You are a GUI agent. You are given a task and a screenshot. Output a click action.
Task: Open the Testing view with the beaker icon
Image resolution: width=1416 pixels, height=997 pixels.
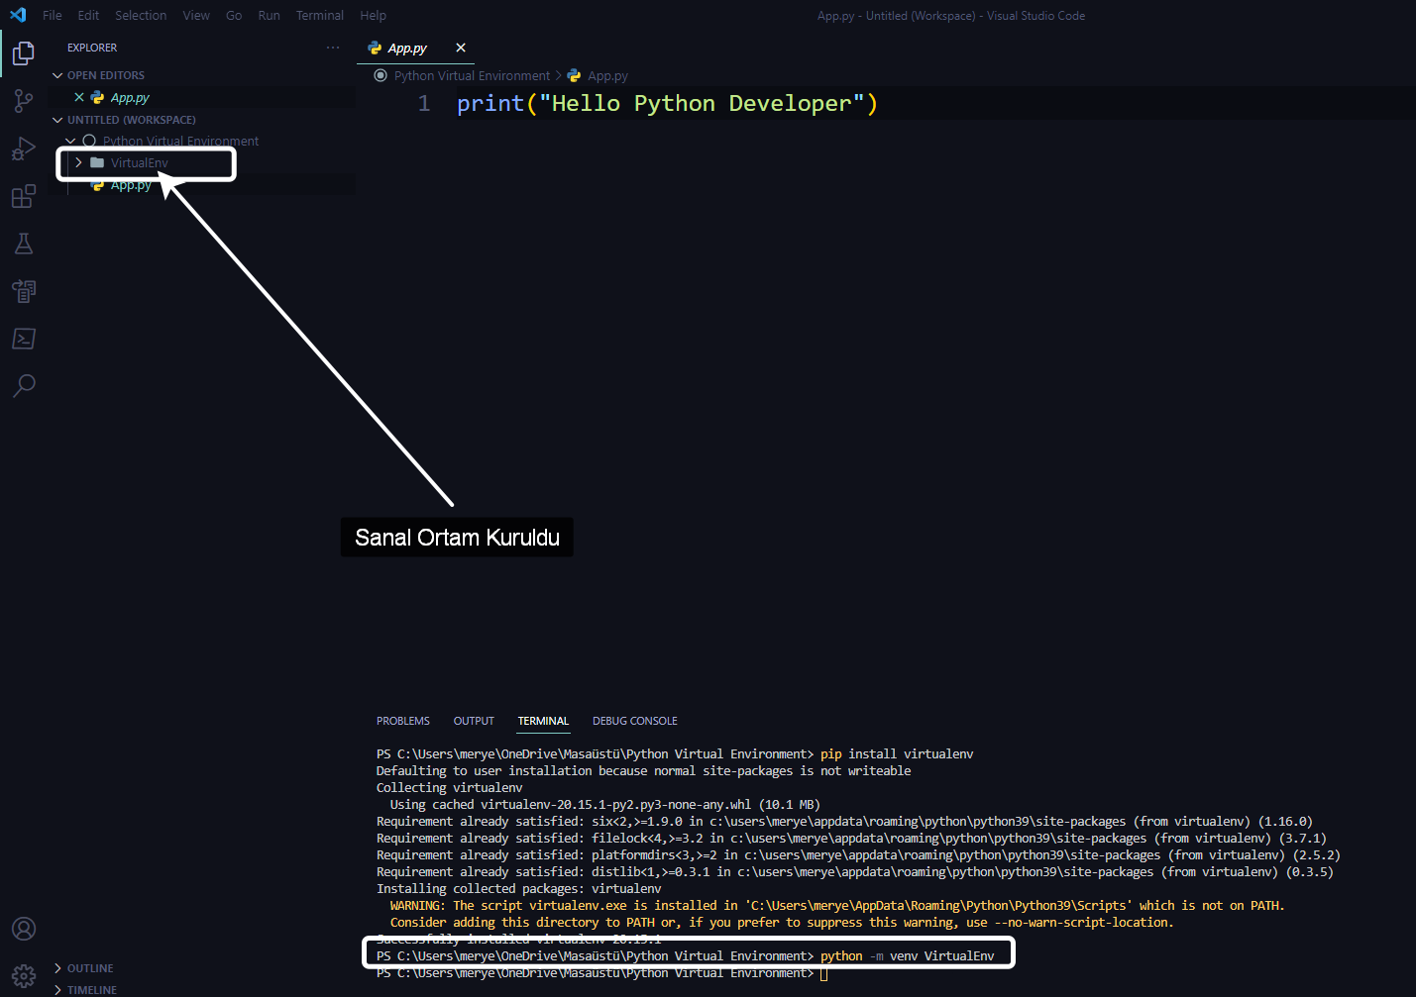[x=23, y=243]
